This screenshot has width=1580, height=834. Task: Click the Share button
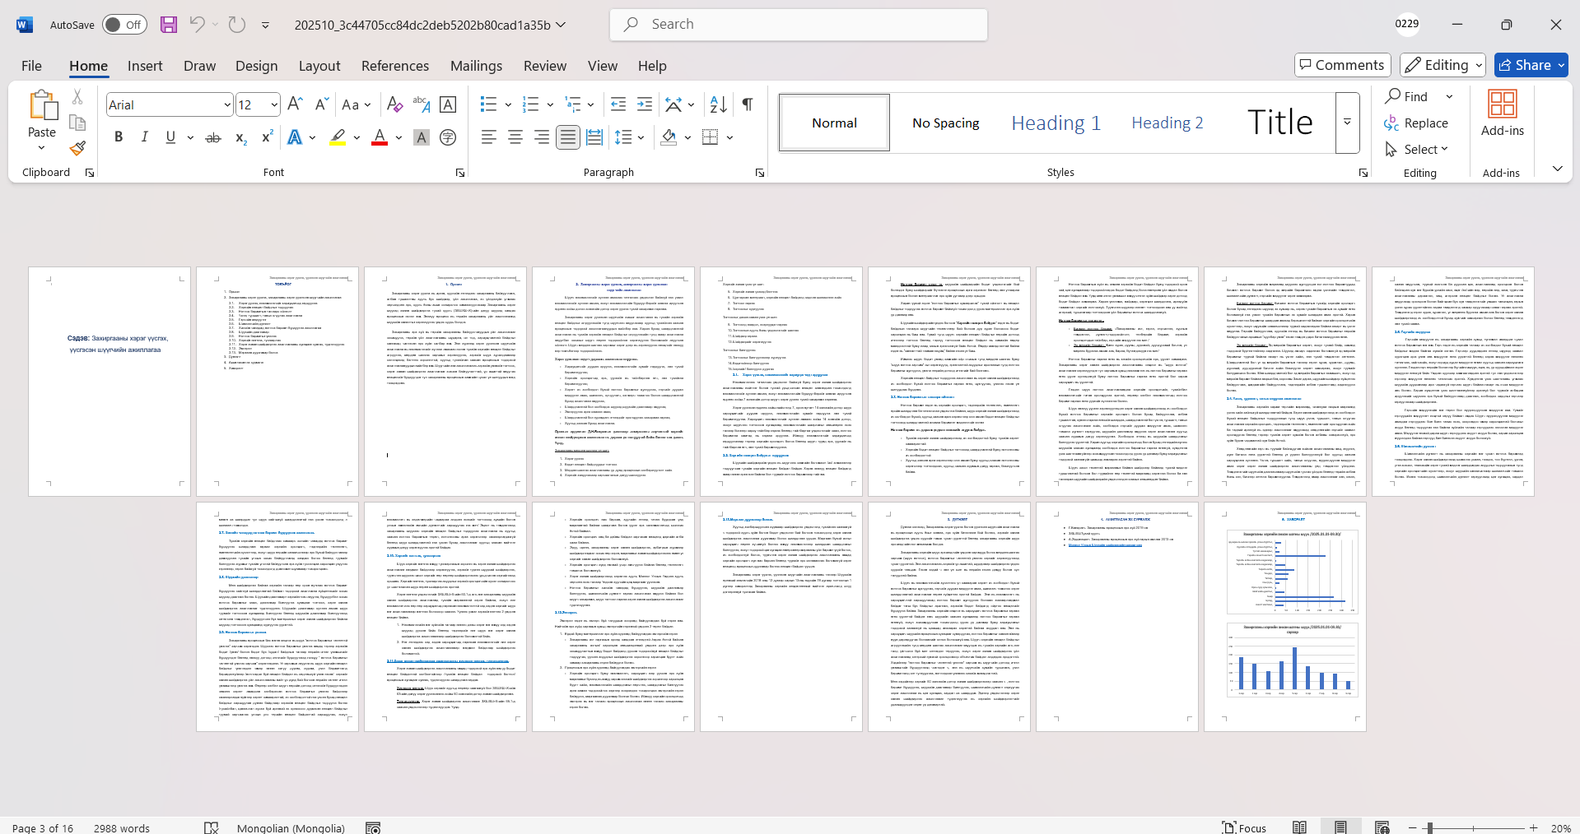(1531, 65)
